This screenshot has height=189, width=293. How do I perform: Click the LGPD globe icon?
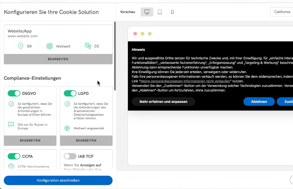point(67,128)
